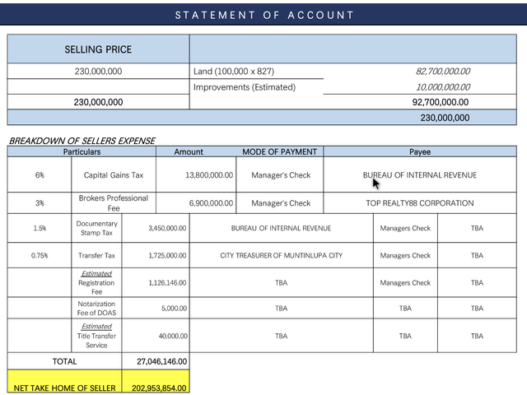Click the 1,126,146.00 amount cell
Image resolution: width=527 pixels, height=395 pixels.
(x=156, y=282)
